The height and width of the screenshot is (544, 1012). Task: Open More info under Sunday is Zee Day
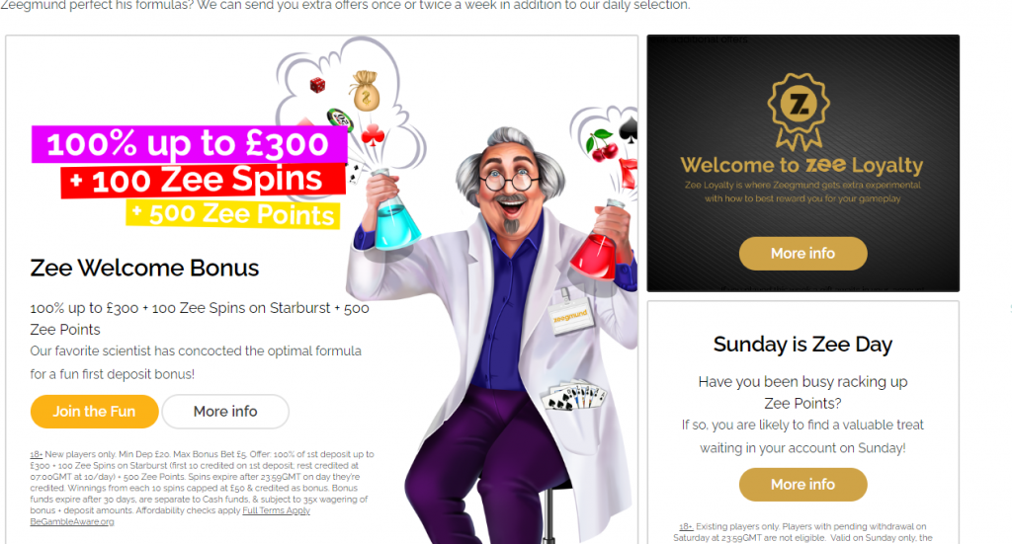[x=802, y=484]
